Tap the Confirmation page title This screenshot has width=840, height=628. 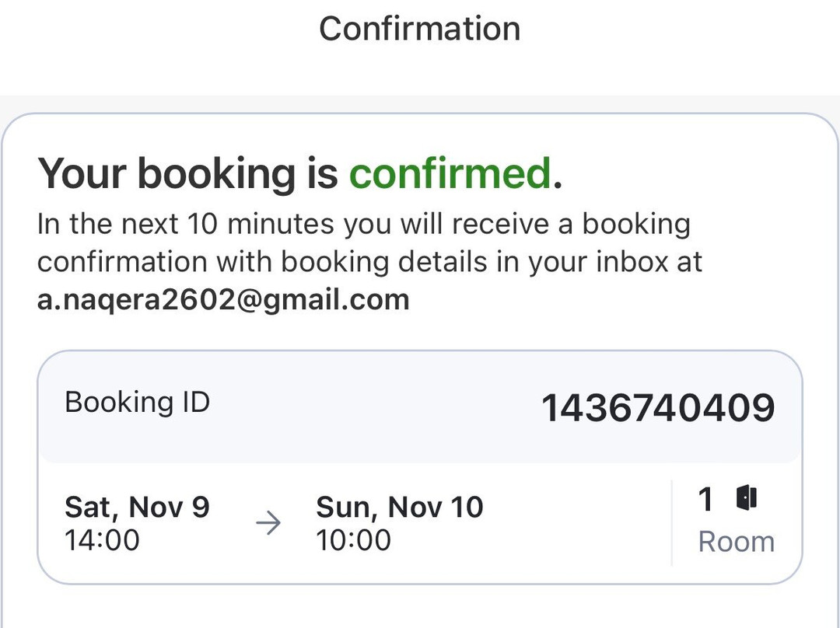point(419,29)
